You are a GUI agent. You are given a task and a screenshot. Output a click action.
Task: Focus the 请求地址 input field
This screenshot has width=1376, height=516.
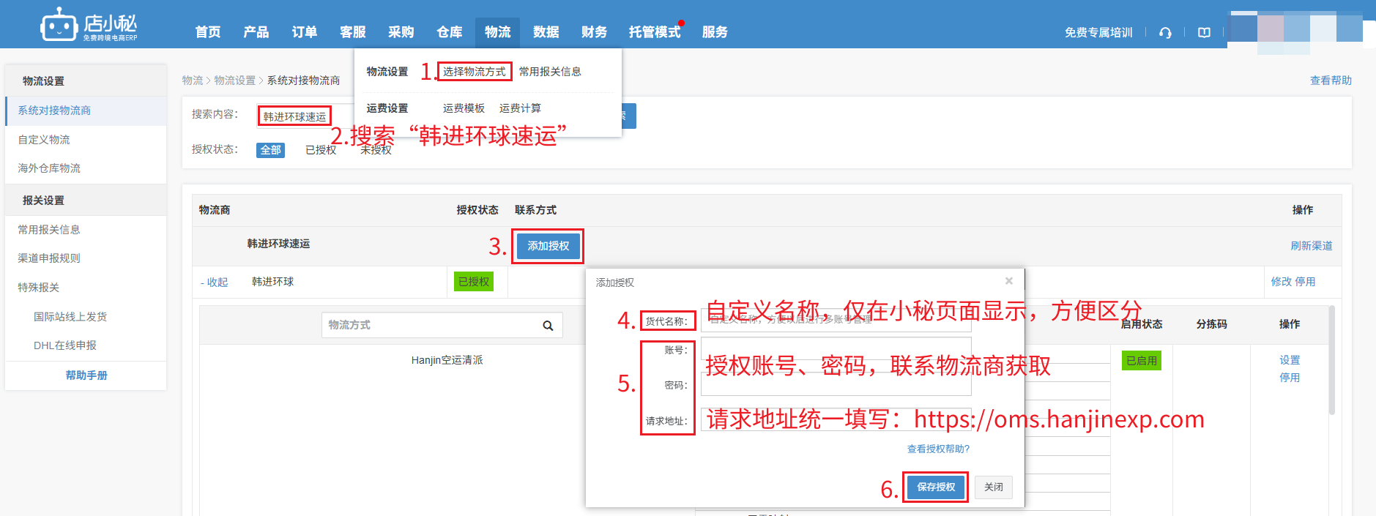pyautogui.click(x=836, y=419)
